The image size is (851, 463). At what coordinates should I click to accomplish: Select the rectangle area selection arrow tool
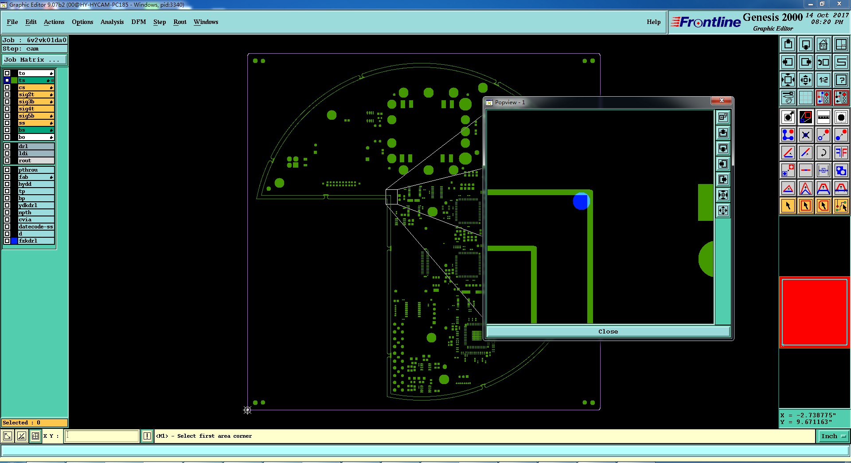(x=806, y=206)
